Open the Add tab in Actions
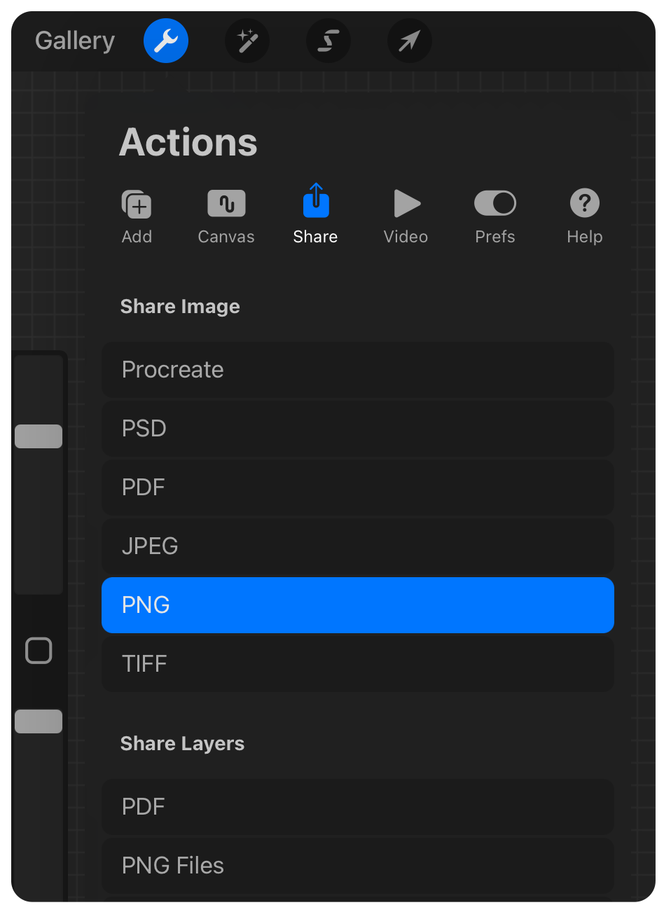The width and height of the screenshot is (671, 919). [137, 216]
